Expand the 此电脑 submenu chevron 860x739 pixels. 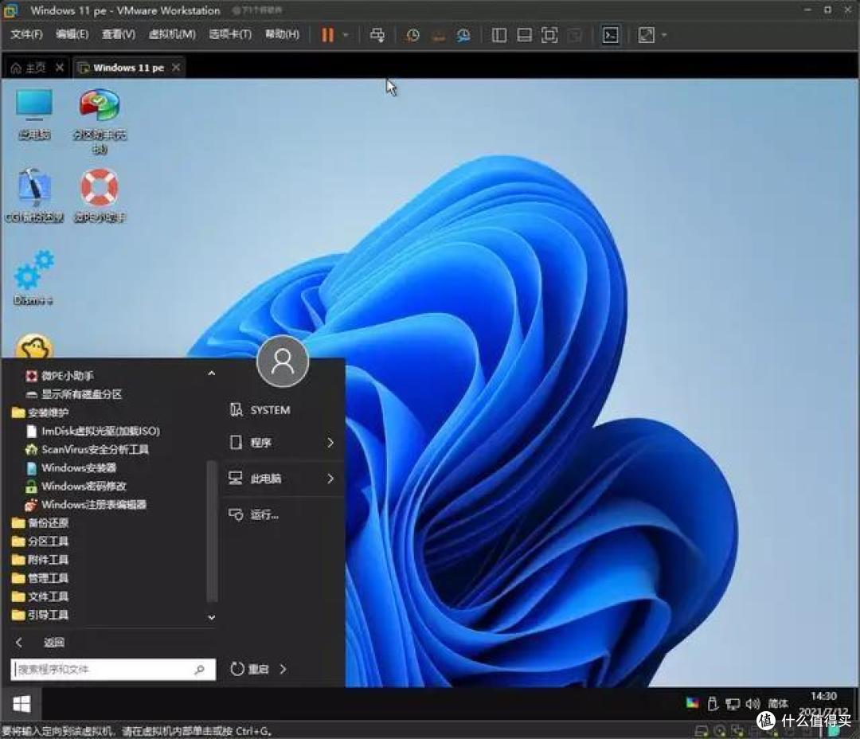(x=331, y=479)
